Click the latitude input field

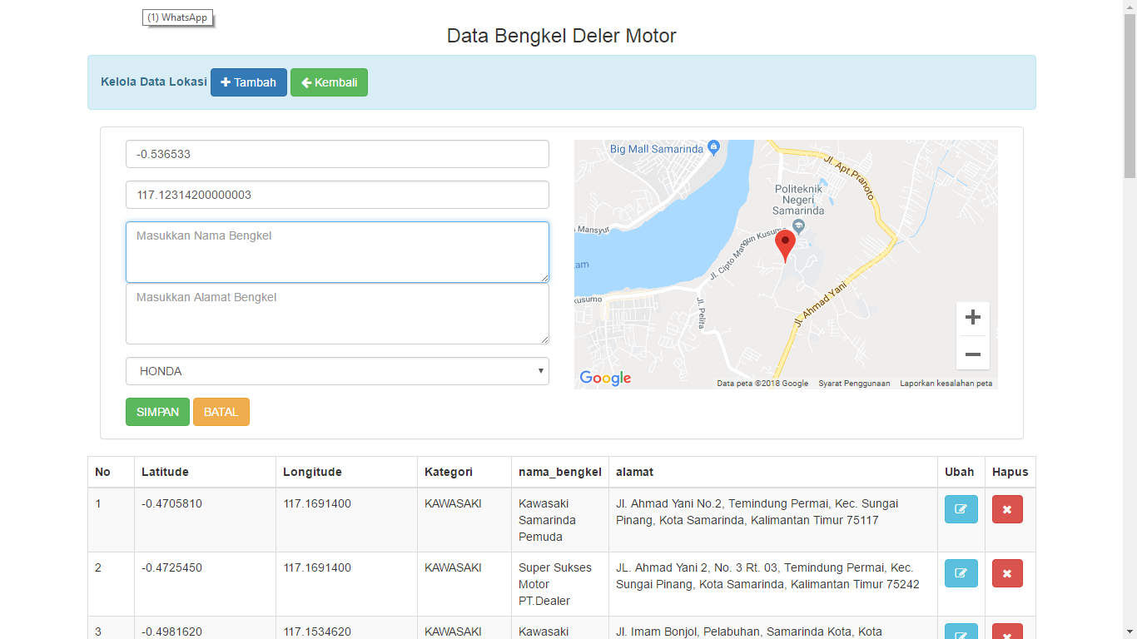pyautogui.click(x=337, y=154)
